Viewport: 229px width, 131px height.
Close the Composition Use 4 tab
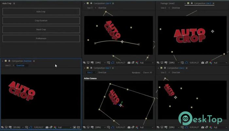pyautogui.click(x=84, y=3)
